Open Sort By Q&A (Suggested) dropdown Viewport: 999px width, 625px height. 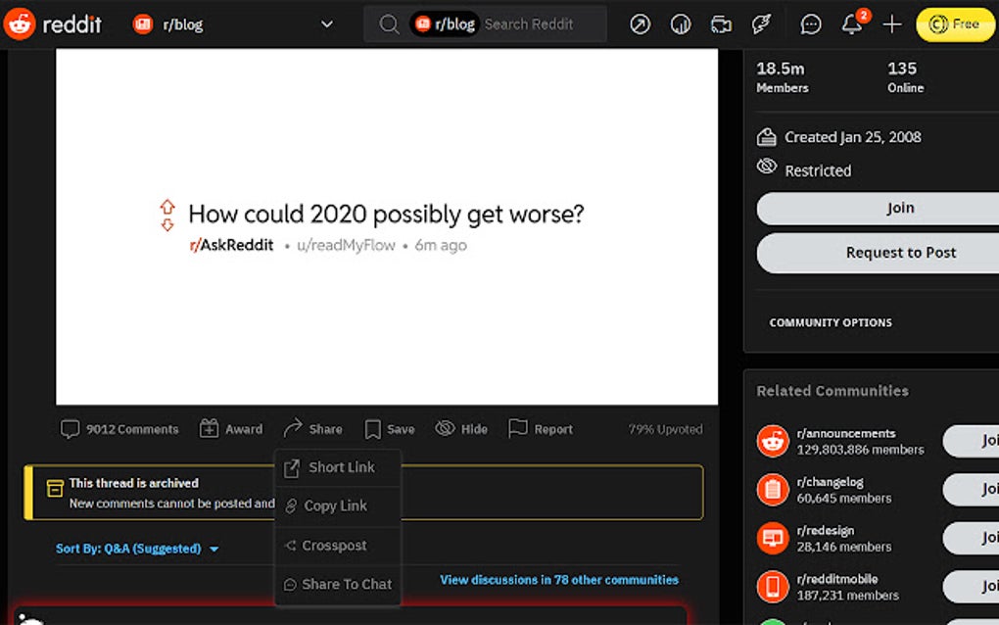pos(137,549)
